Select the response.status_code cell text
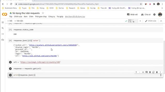 click(x=23, y=30)
